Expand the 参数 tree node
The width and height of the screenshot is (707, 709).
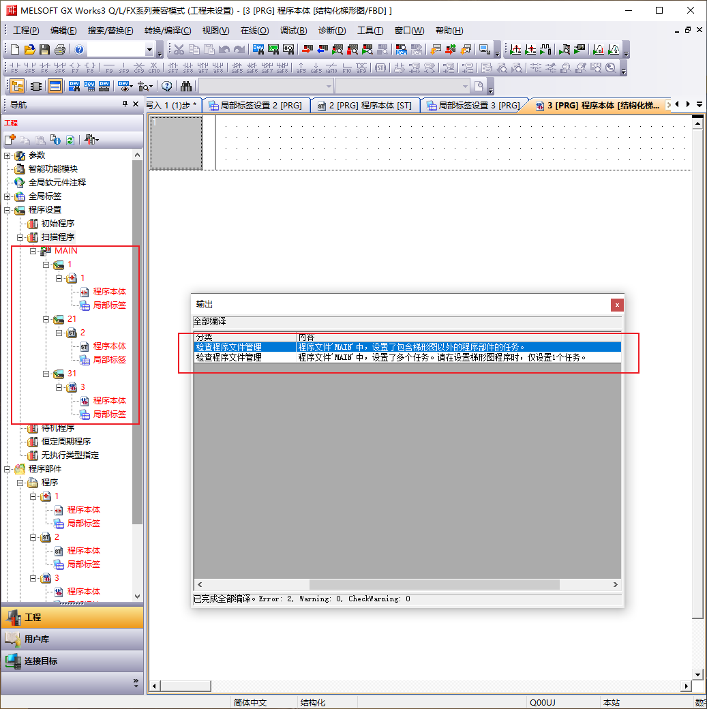[x=7, y=155]
